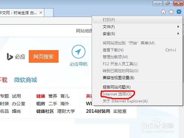
Task: Expand the 安全(S) submenu
Action: [137, 34]
